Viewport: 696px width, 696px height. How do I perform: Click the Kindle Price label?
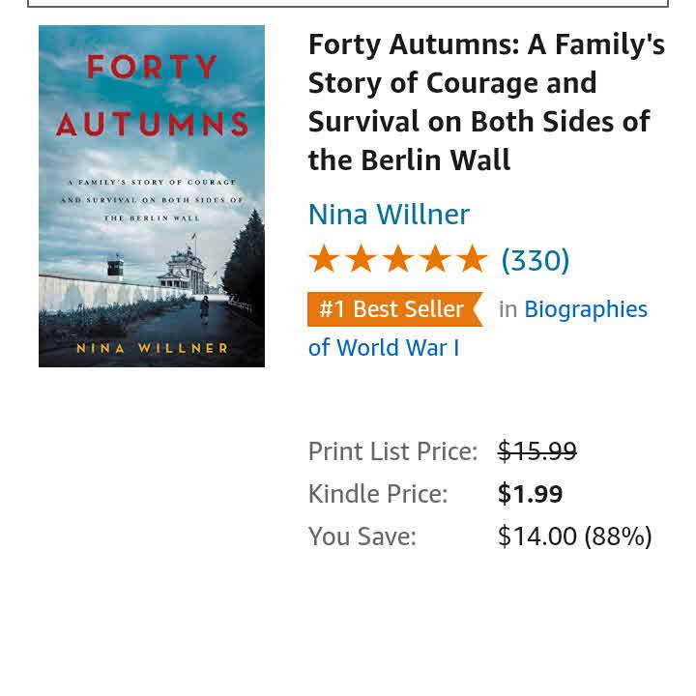click(x=378, y=494)
